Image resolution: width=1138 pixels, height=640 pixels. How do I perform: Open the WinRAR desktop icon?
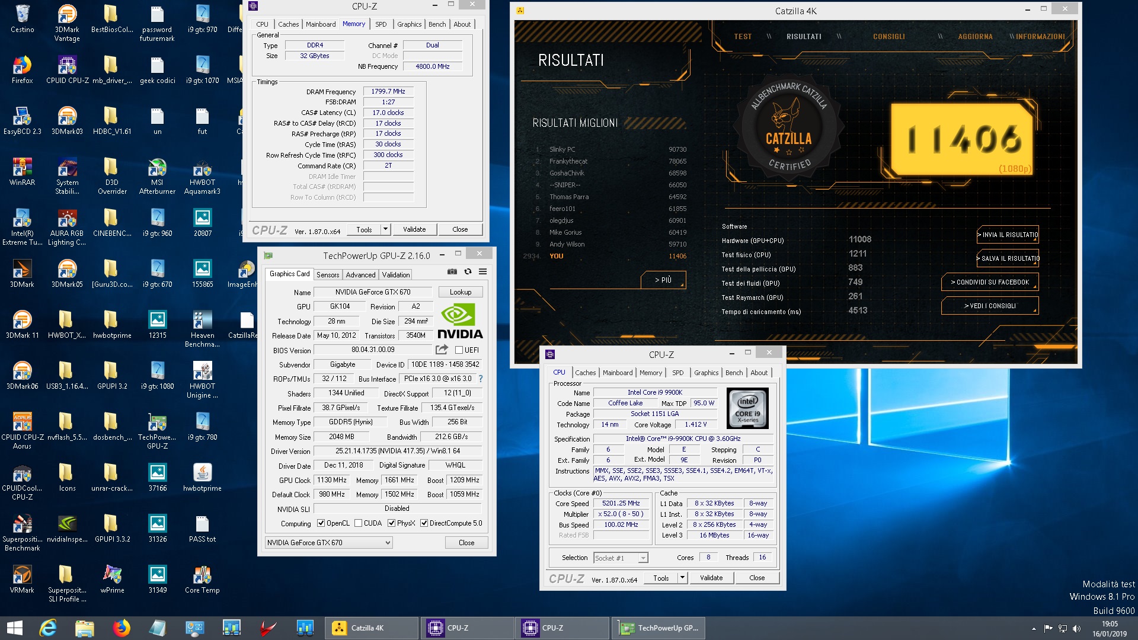(x=22, y=172)
